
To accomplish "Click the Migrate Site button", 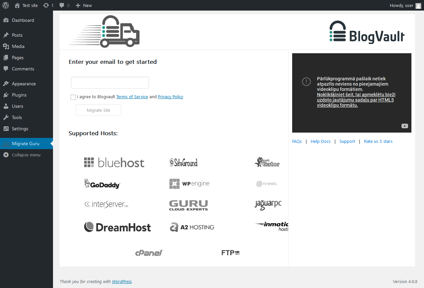I will [98, 110].
